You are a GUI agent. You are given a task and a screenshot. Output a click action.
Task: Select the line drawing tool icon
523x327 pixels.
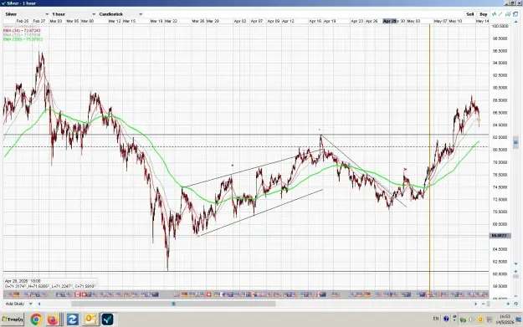tap(500, 14)
